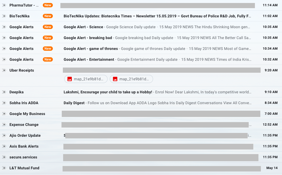Image resolution: width=282 pixels, height=175 pixels.
Task: Click importance marker beside Deepika
Action: [4, 92]
